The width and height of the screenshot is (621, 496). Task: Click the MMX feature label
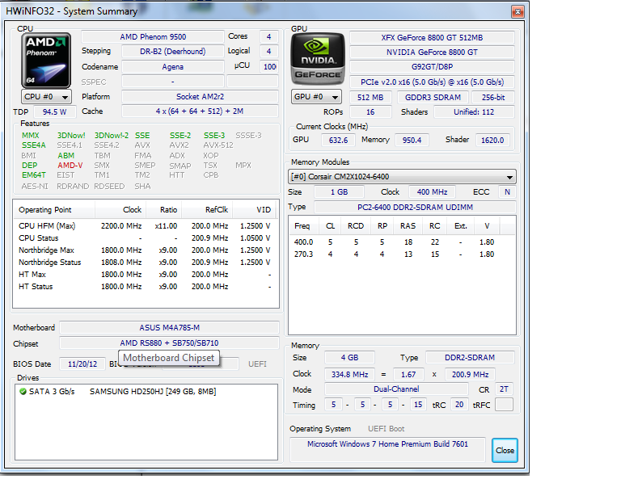tap(31, 135)
